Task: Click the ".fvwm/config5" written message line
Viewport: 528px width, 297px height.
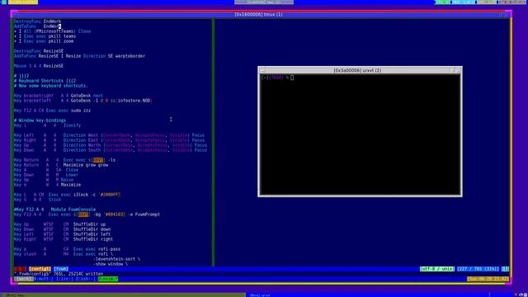Action: [59, 274]
